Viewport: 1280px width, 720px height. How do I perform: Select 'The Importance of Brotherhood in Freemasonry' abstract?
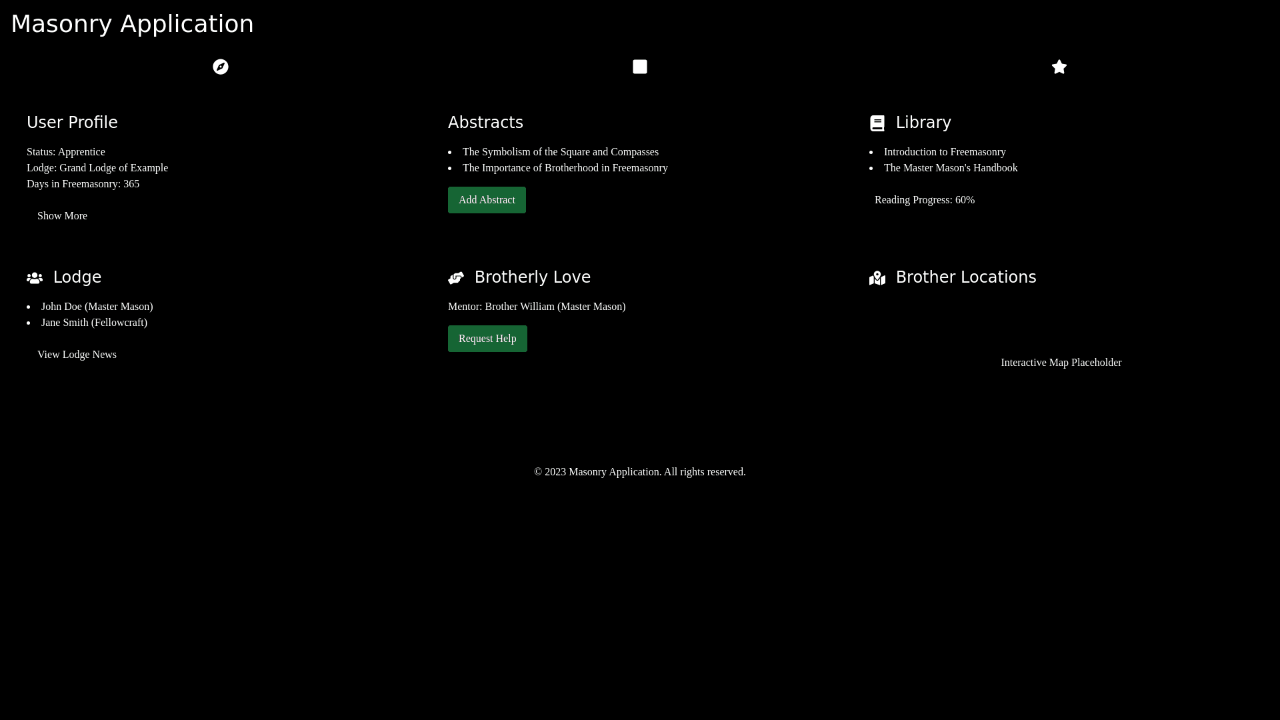click(565, 168)
